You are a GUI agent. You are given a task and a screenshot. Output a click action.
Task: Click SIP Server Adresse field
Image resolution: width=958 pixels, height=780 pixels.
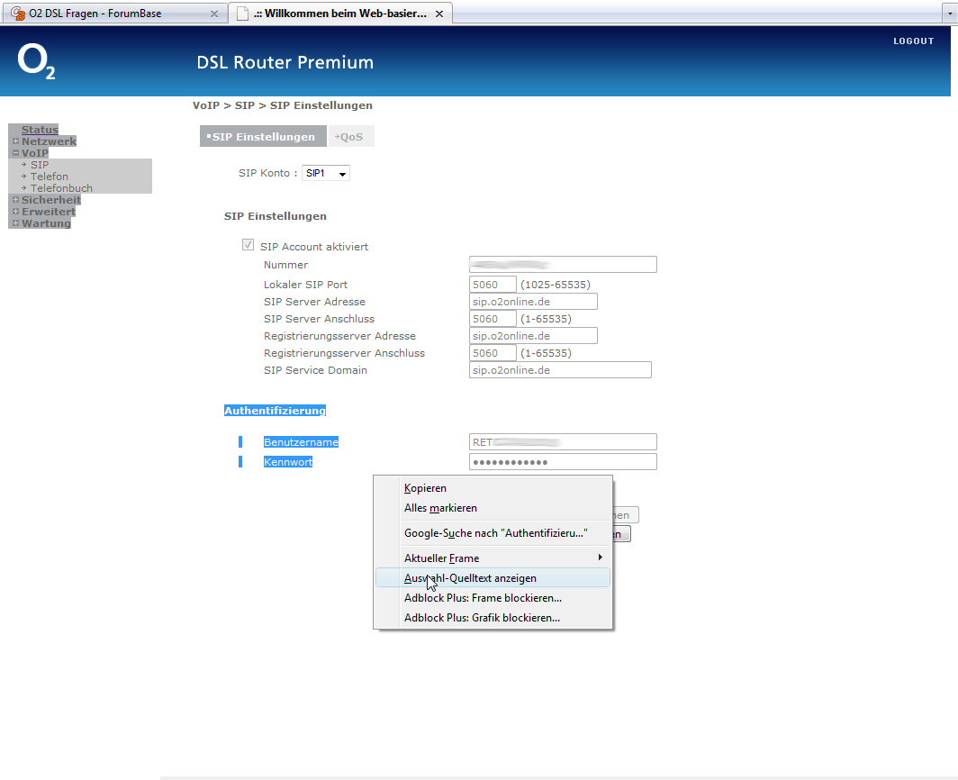[533, 302]
